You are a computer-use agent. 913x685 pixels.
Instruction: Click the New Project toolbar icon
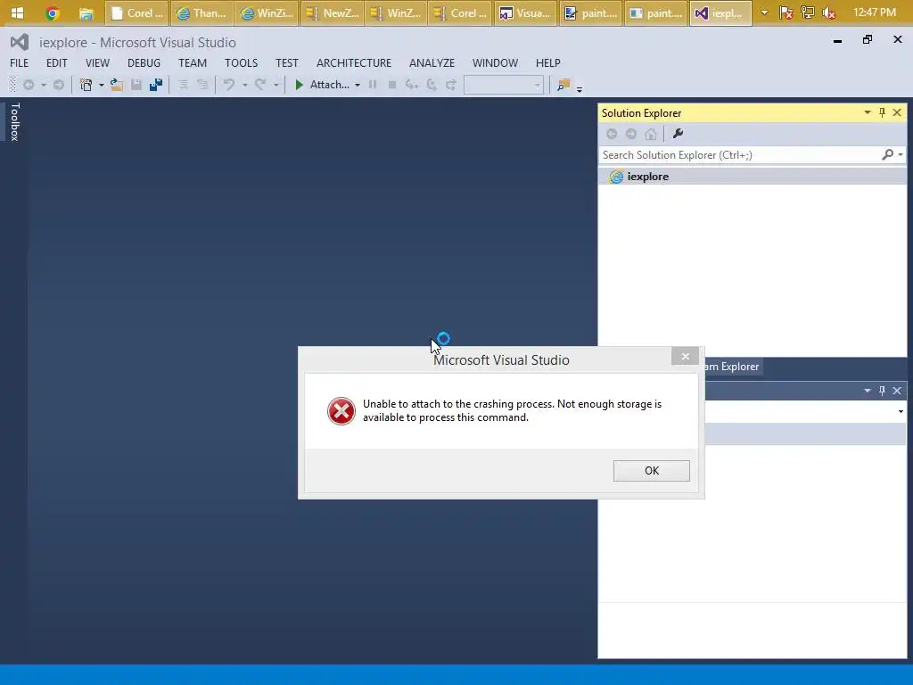pyautogui.click(x=86, y=85)
